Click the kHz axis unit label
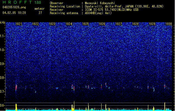This screenshot has width=175, height=111. coord(3,22)
